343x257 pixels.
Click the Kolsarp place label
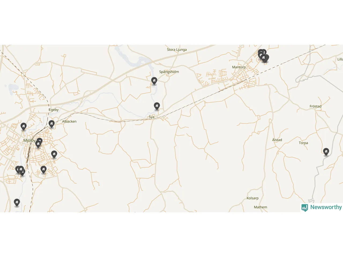click(x=252, y=198)
